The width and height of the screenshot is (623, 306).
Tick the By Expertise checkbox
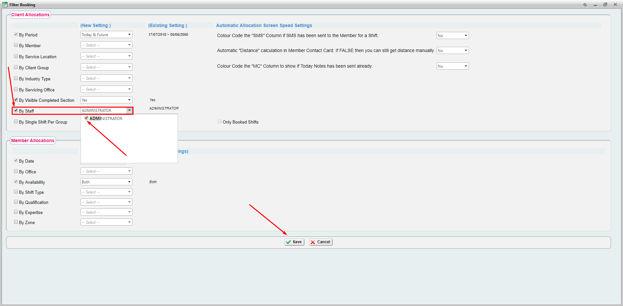click(x=16, y=212)
